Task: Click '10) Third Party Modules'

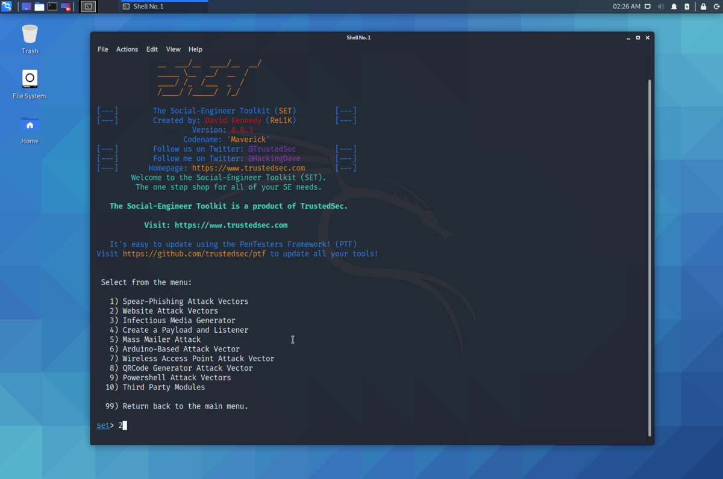Action: [x=155, y=388]
